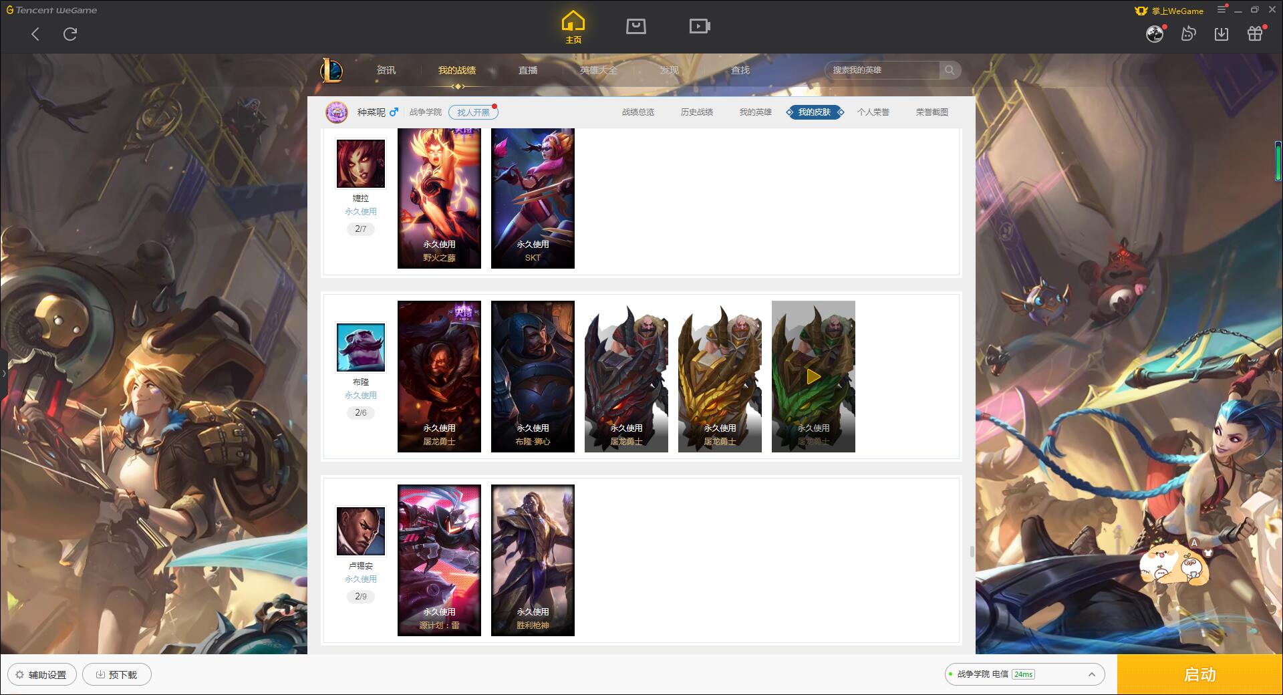The height and width of the screenshot is (695, 1283).
Task: Click the 2/7 skin count for 婕拉
Action: tap(361, 229)
